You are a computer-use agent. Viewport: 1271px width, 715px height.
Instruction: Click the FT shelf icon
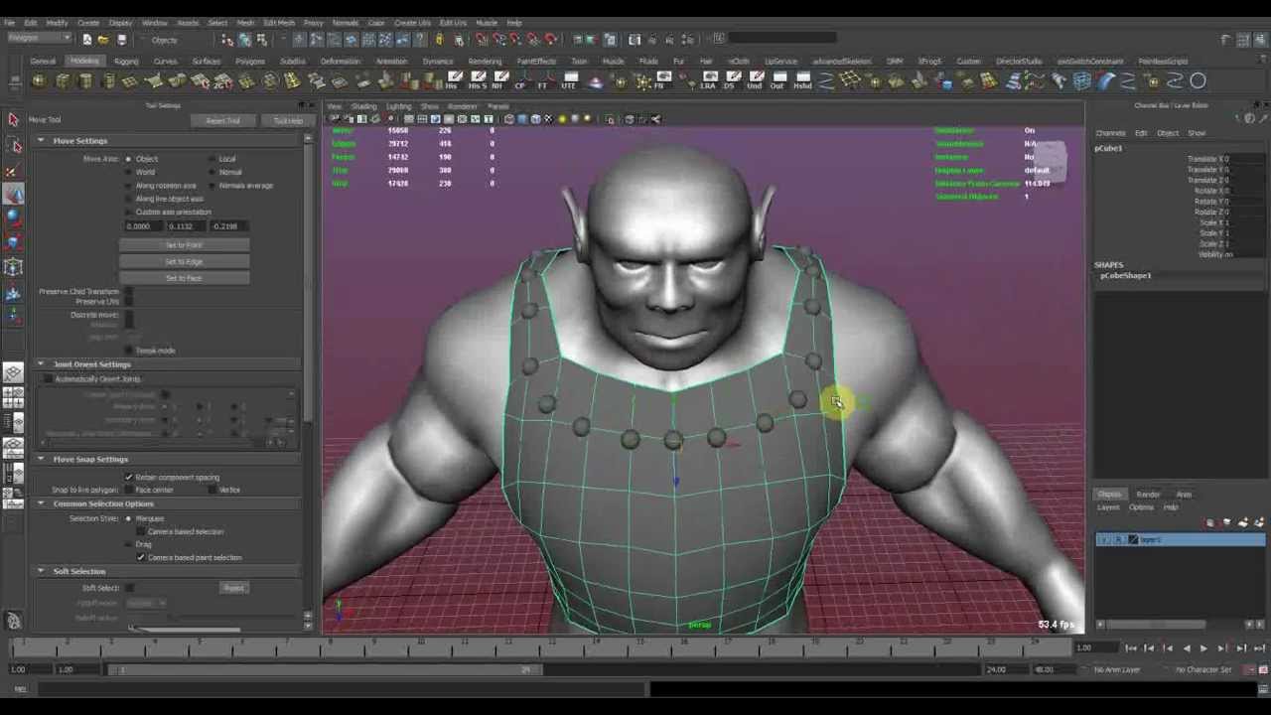pos(543,80)
